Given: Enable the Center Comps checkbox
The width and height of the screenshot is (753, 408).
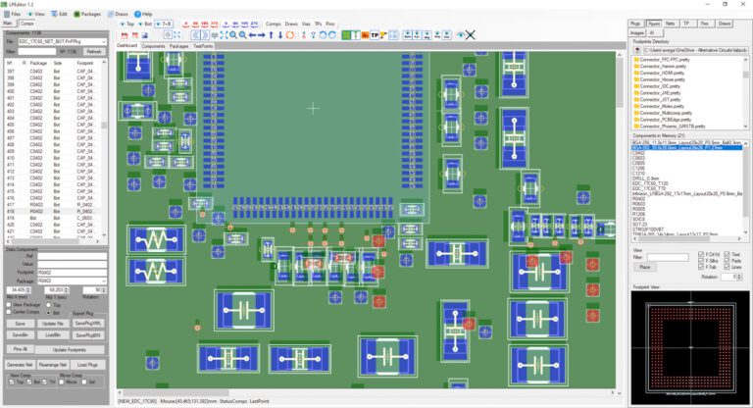Looking at the screenshot, I should pyautogui.click(x=9, y=312).
